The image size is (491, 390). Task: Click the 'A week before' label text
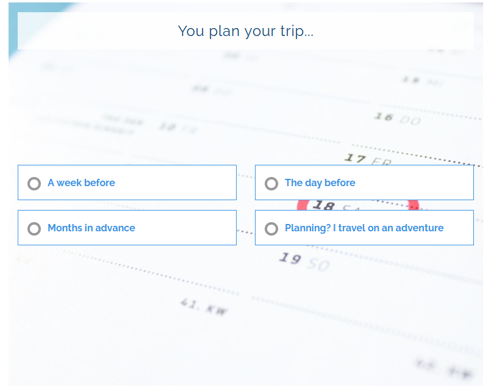point(81,183)
